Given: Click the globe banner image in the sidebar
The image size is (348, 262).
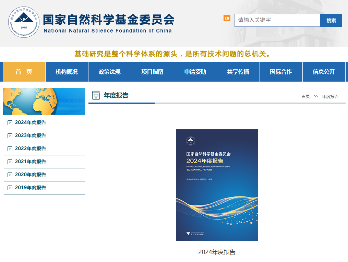Looking at the screenshot, I should click(x=44, y=101).
